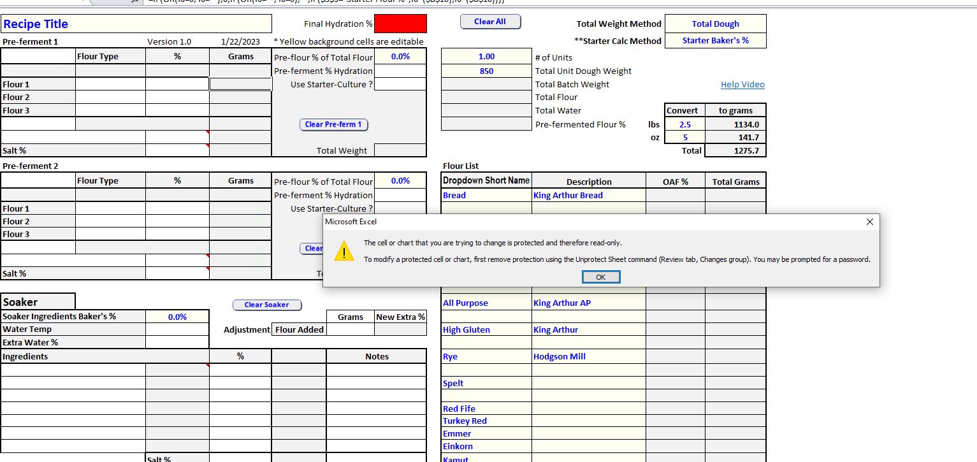Select Pre-ferment 1 Flour 3 percent cell
The width and height of the screenshot is (977, 462).
click(x=177, y=110)
